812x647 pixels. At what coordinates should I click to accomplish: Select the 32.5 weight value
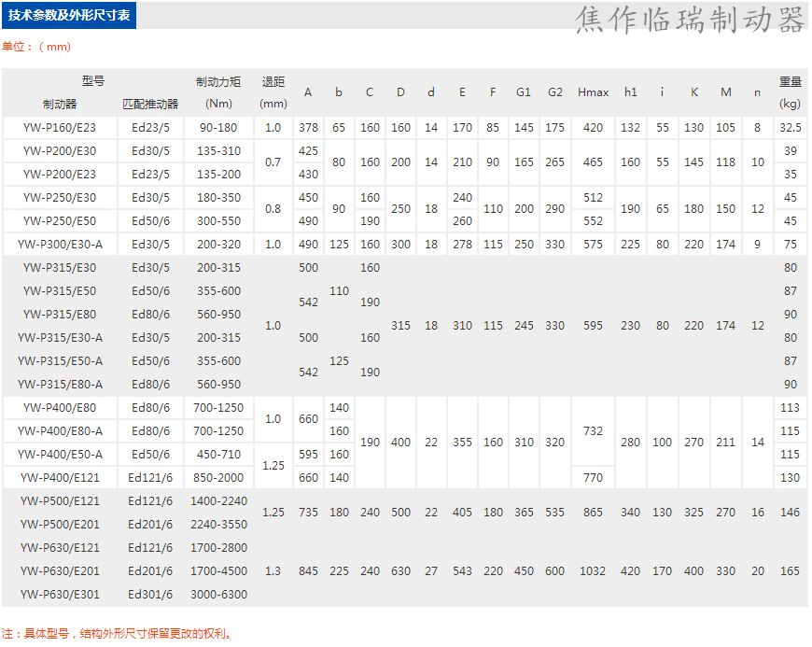[791, 128]
